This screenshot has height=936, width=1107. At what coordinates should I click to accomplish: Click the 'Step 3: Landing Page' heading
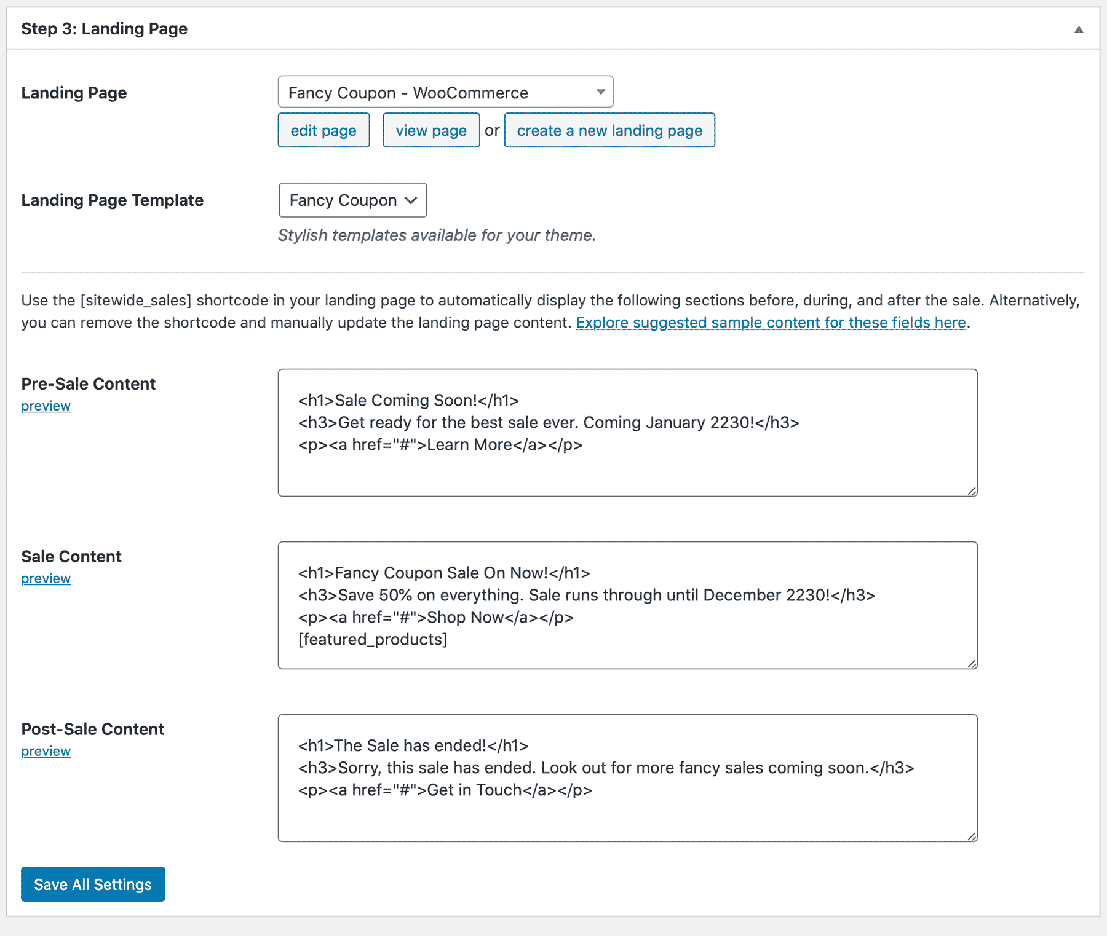tap(105, 29)
